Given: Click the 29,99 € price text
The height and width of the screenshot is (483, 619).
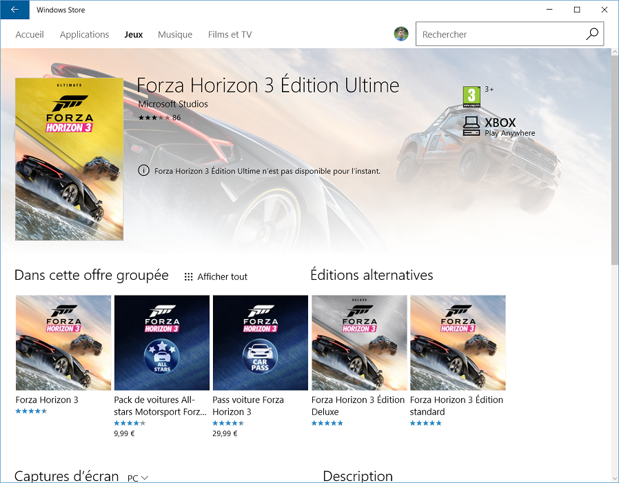Looking at the screenshot, I should (225, 433).
